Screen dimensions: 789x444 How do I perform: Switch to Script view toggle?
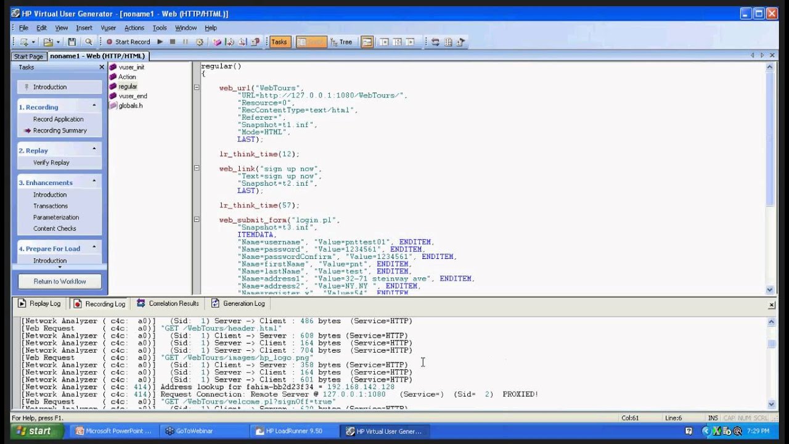311,42
